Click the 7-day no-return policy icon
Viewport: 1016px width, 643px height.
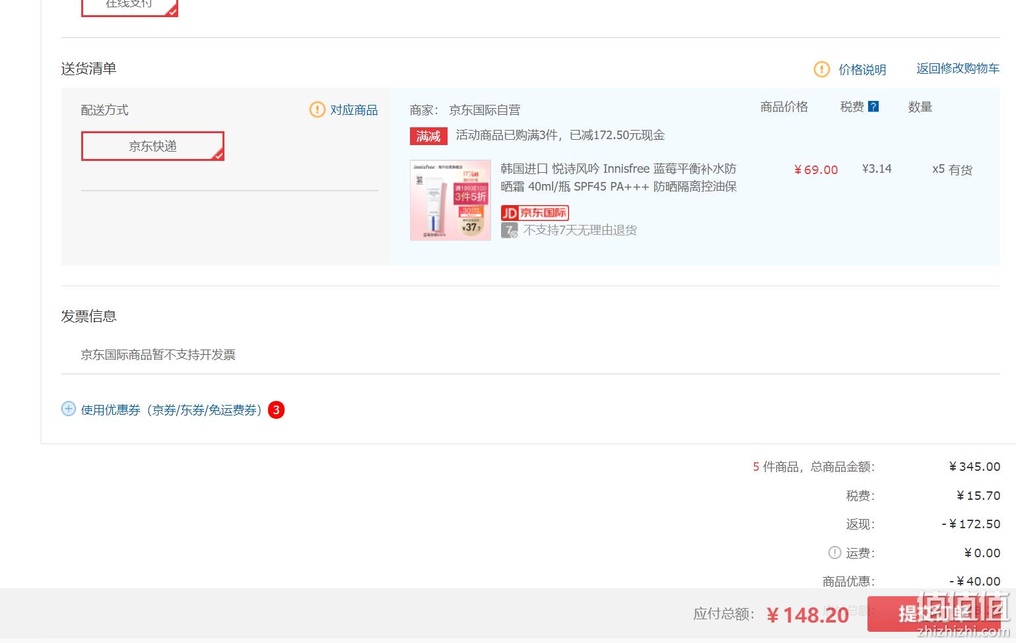point(509,230)
